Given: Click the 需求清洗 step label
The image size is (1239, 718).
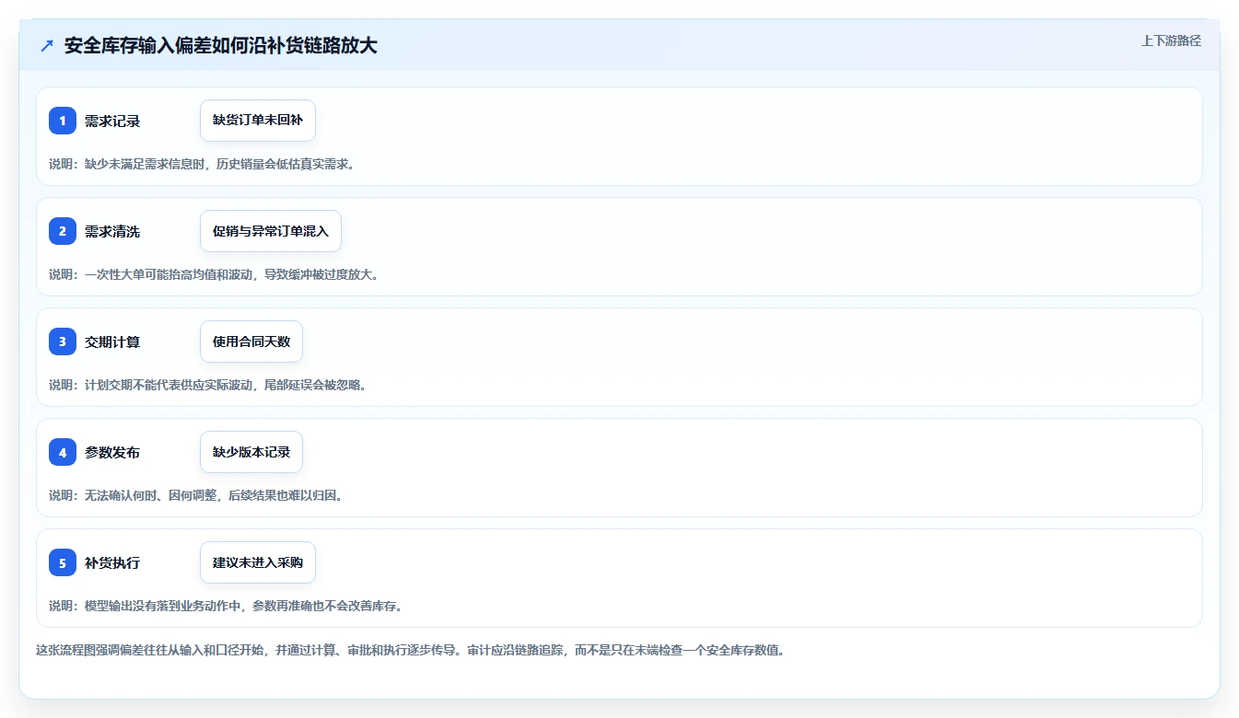Looking at the screenshot, I should [112, 231].
